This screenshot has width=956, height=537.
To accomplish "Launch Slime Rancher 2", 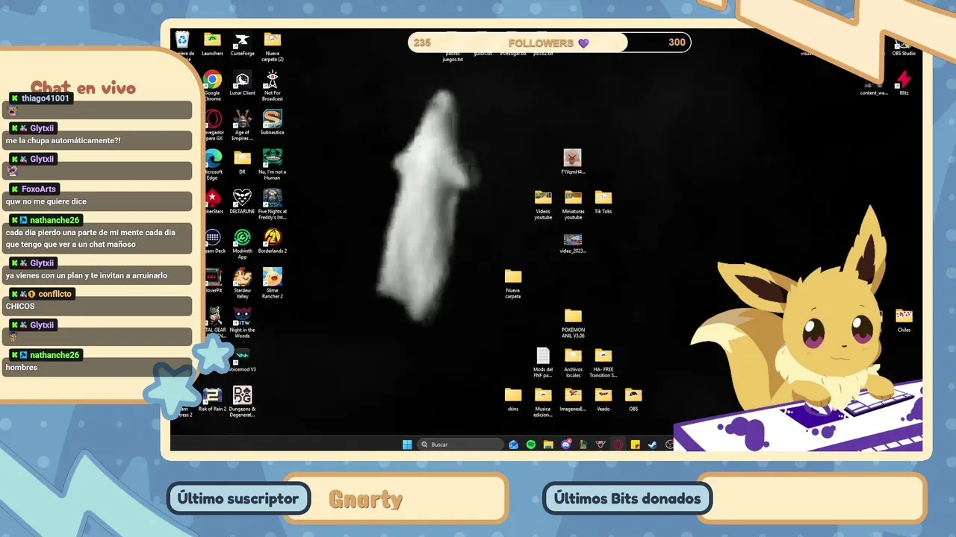I will 273,283.
